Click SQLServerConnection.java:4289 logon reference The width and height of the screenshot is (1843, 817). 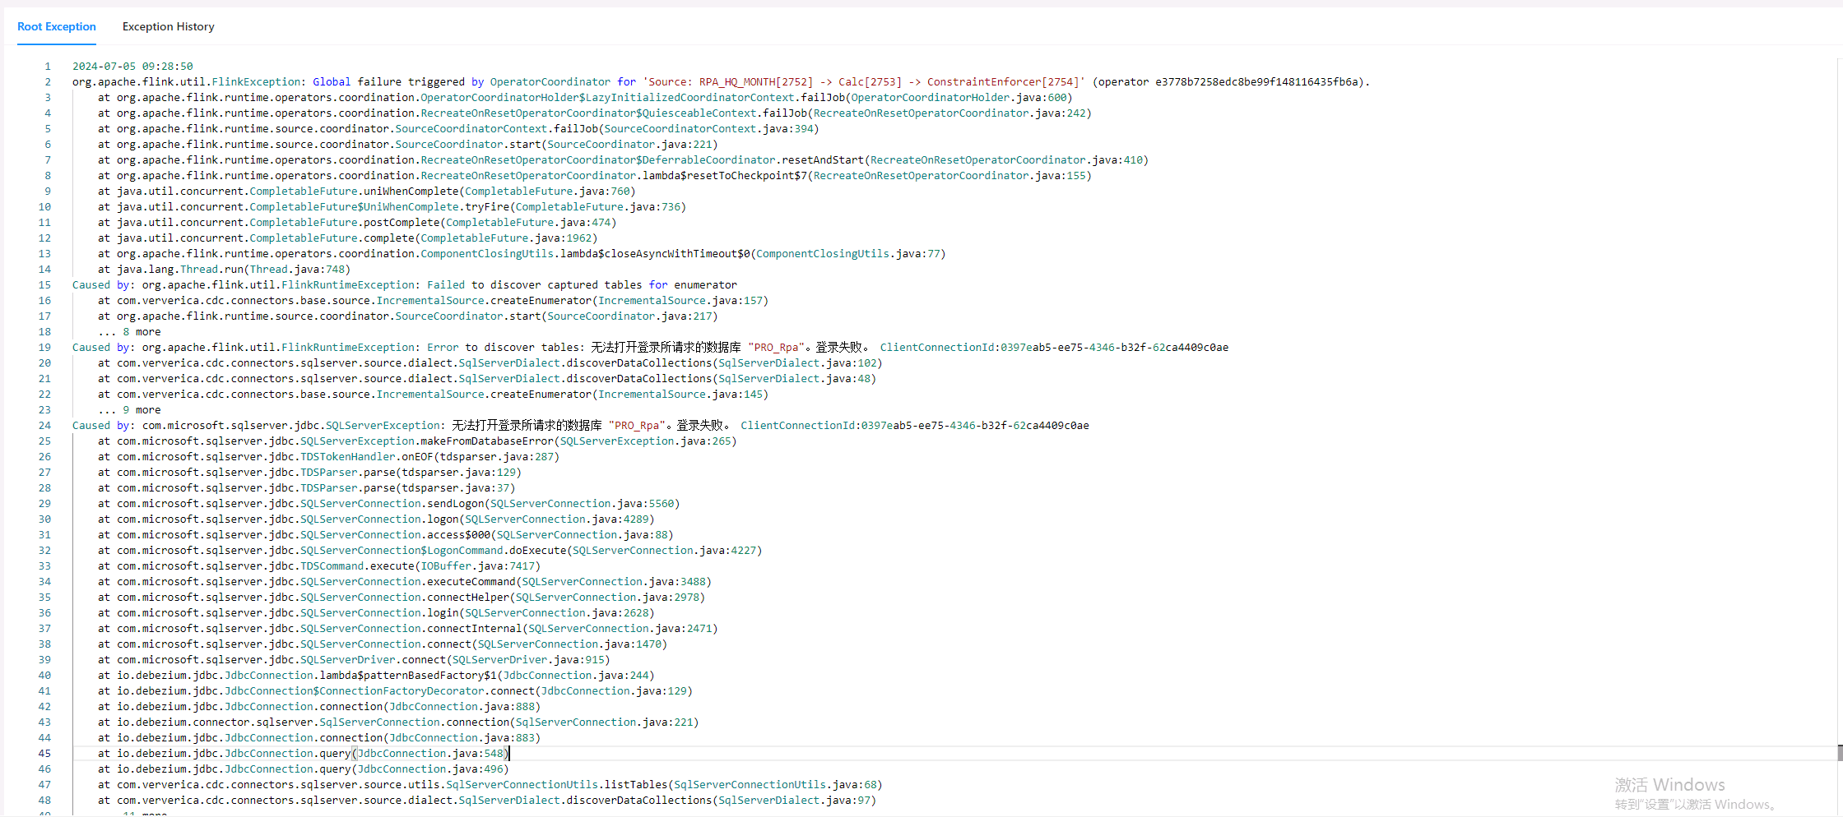557,519
